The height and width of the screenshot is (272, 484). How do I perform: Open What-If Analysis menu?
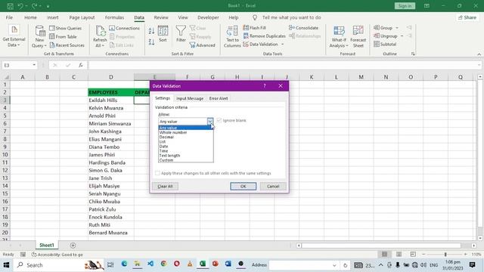(x=339, y=36)
